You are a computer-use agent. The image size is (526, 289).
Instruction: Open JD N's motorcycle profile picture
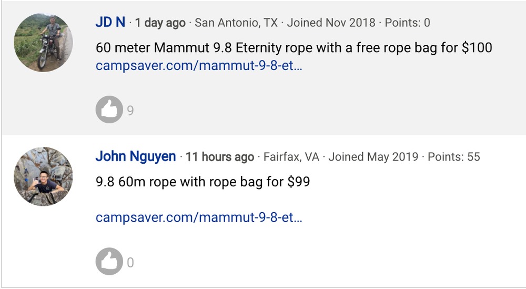(43, 42)
